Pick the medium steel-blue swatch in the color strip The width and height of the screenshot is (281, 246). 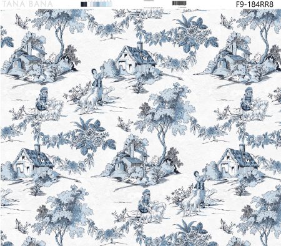click(x=98, y=4)
